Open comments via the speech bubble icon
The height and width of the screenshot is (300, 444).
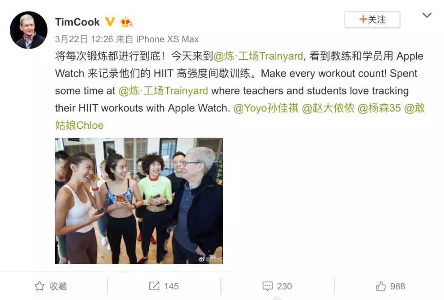pyautogui.click(x=268, y=286)
